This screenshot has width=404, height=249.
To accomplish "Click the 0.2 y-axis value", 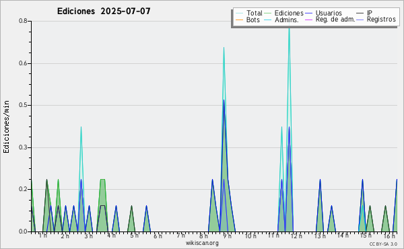I will 23,189.
